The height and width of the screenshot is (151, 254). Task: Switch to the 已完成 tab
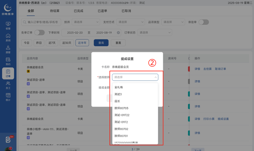point(78,11)
